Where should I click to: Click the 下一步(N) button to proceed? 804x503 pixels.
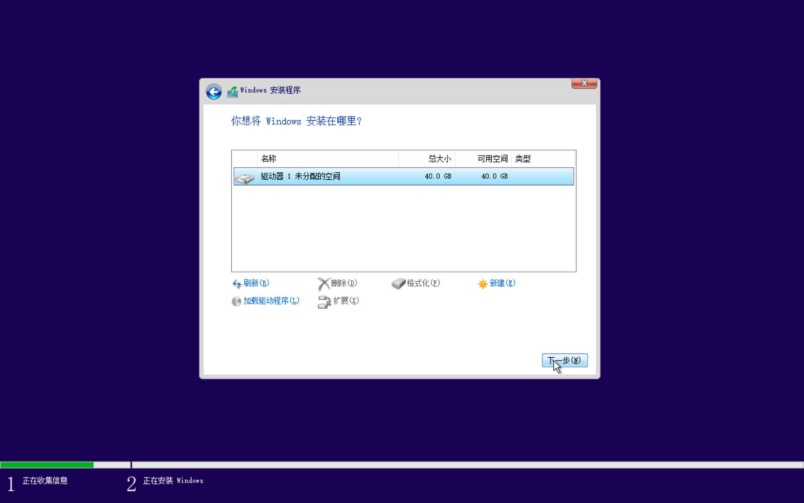pos(564,360)
